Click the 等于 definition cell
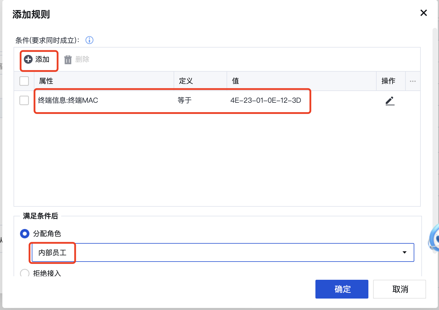The image size is (439, 310). pyautogui.click(x=185, y=100)
